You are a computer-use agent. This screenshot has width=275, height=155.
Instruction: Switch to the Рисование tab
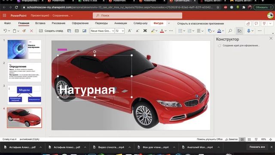click(58, 23)
